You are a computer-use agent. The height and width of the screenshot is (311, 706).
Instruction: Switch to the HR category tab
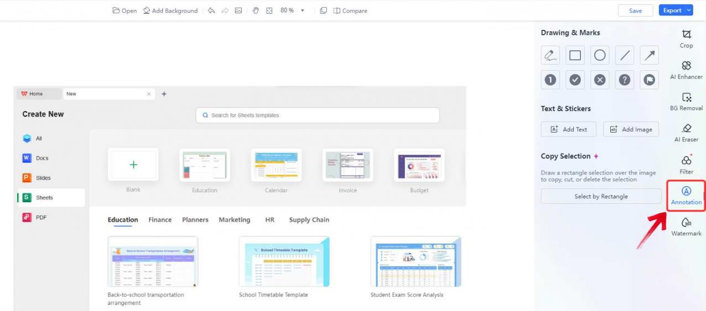pos(269,220)
